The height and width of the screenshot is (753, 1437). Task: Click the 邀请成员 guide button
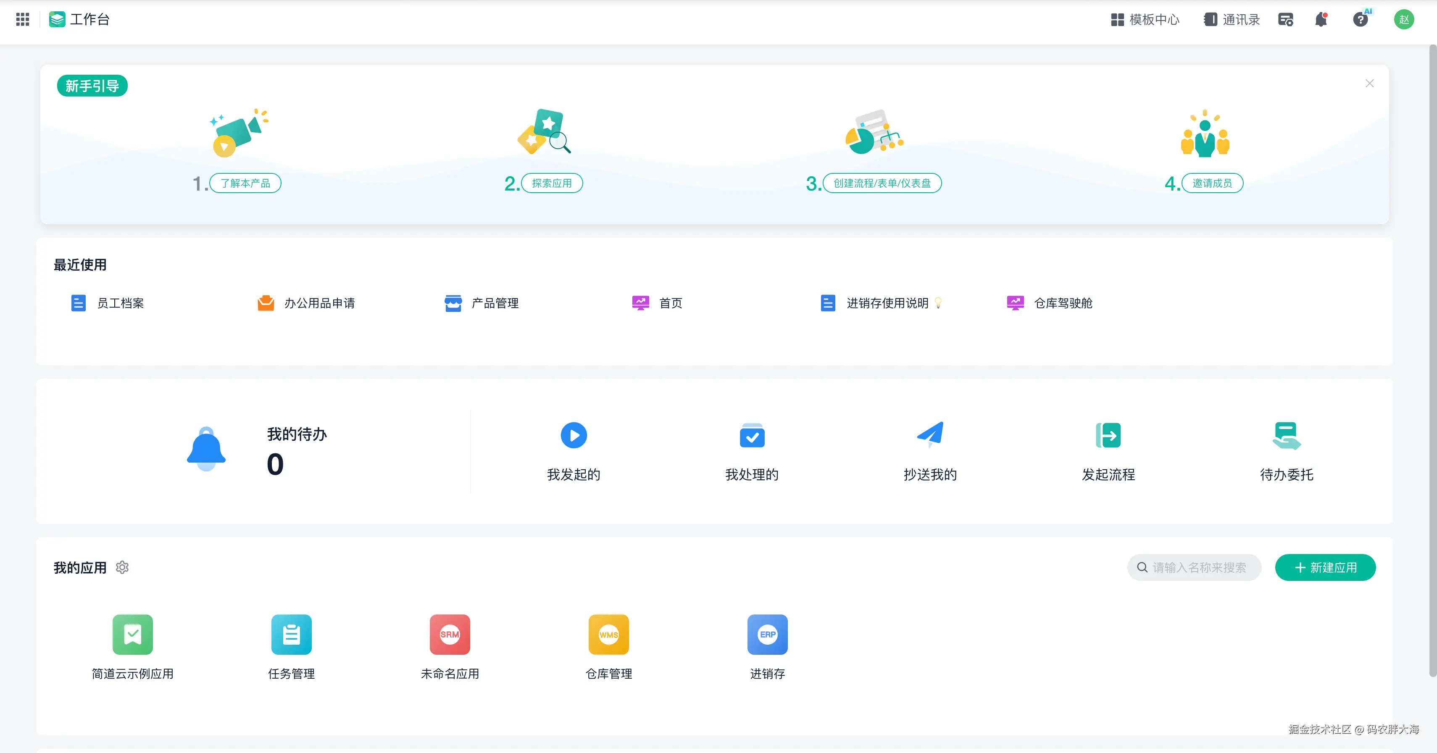(x=1212, y=183)
